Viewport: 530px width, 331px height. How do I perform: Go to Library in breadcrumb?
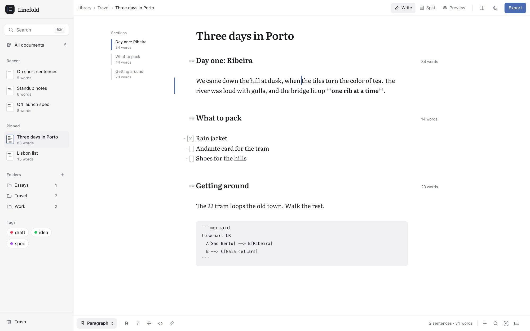(x=84, y=8)
